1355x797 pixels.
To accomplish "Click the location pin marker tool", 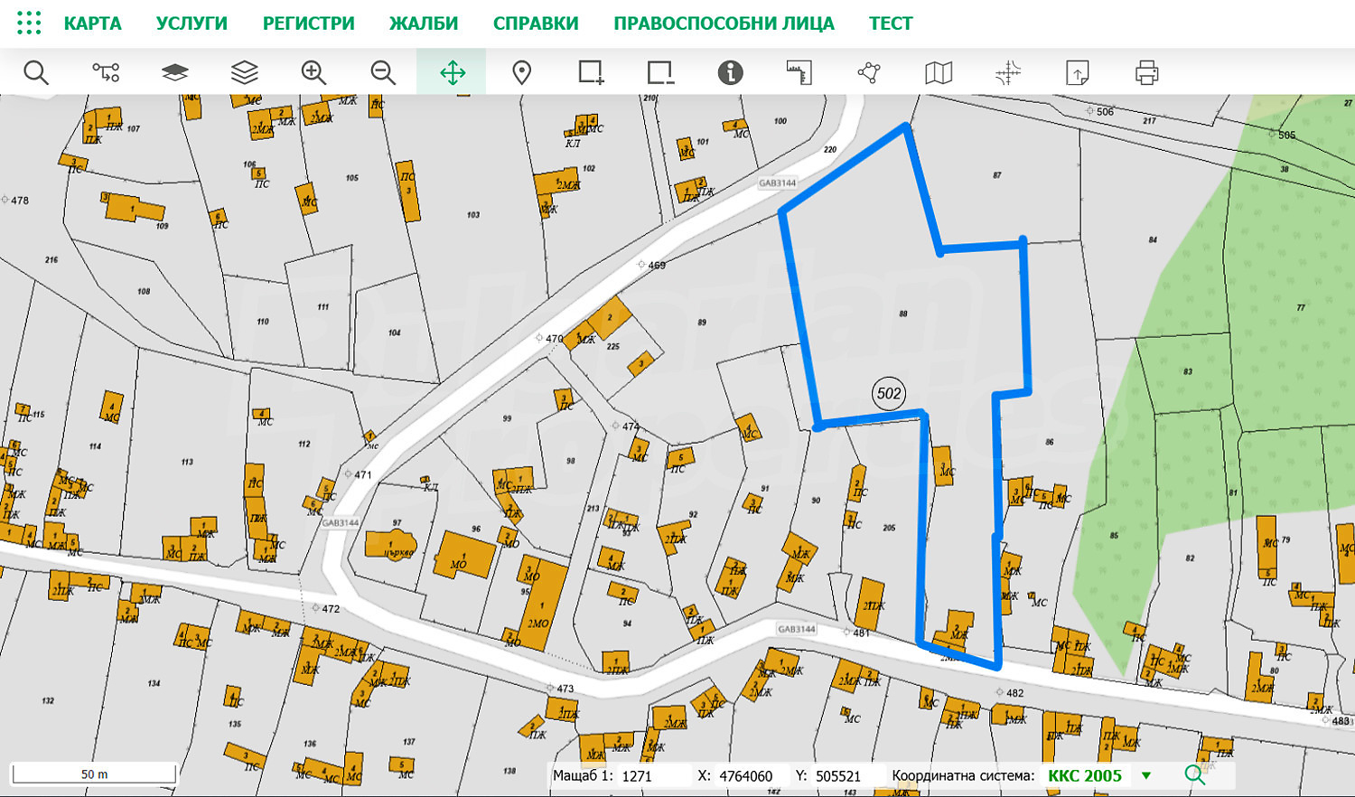I will 521,72.
